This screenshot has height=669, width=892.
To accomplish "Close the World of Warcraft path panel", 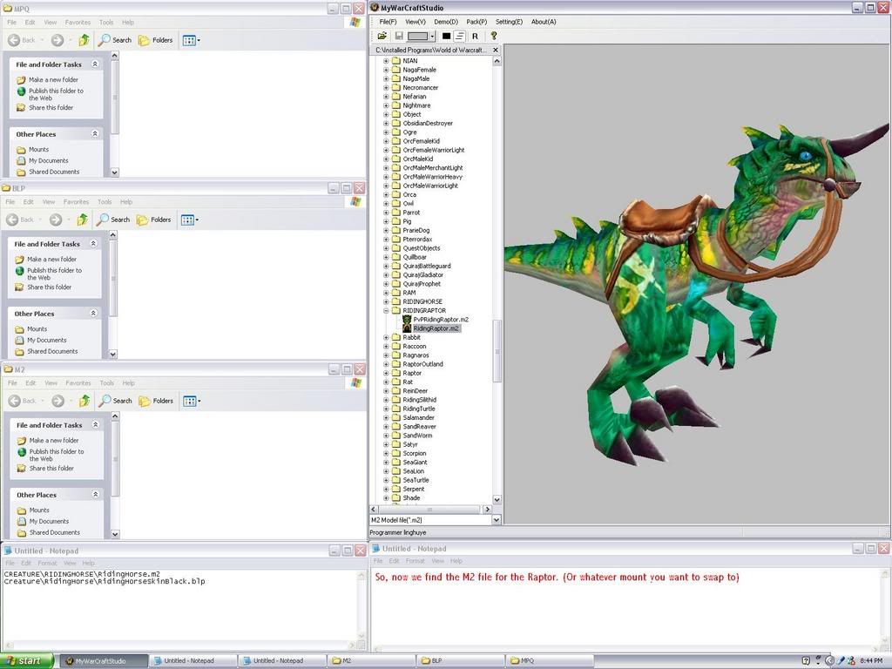I will coord(495,50).
